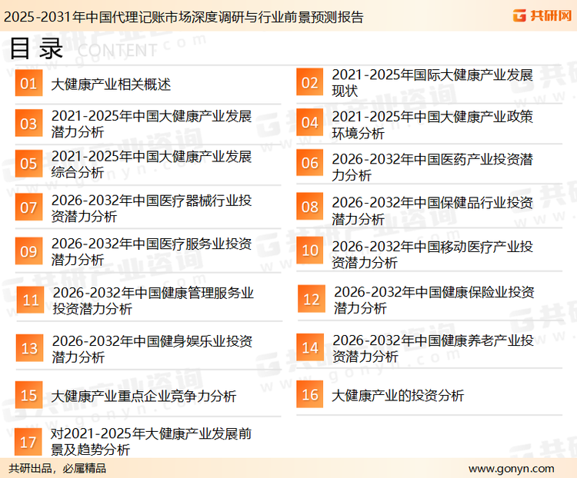Click the orange 17 chapter number box
This screenshot has width=577, height=478.
point(28,442)
